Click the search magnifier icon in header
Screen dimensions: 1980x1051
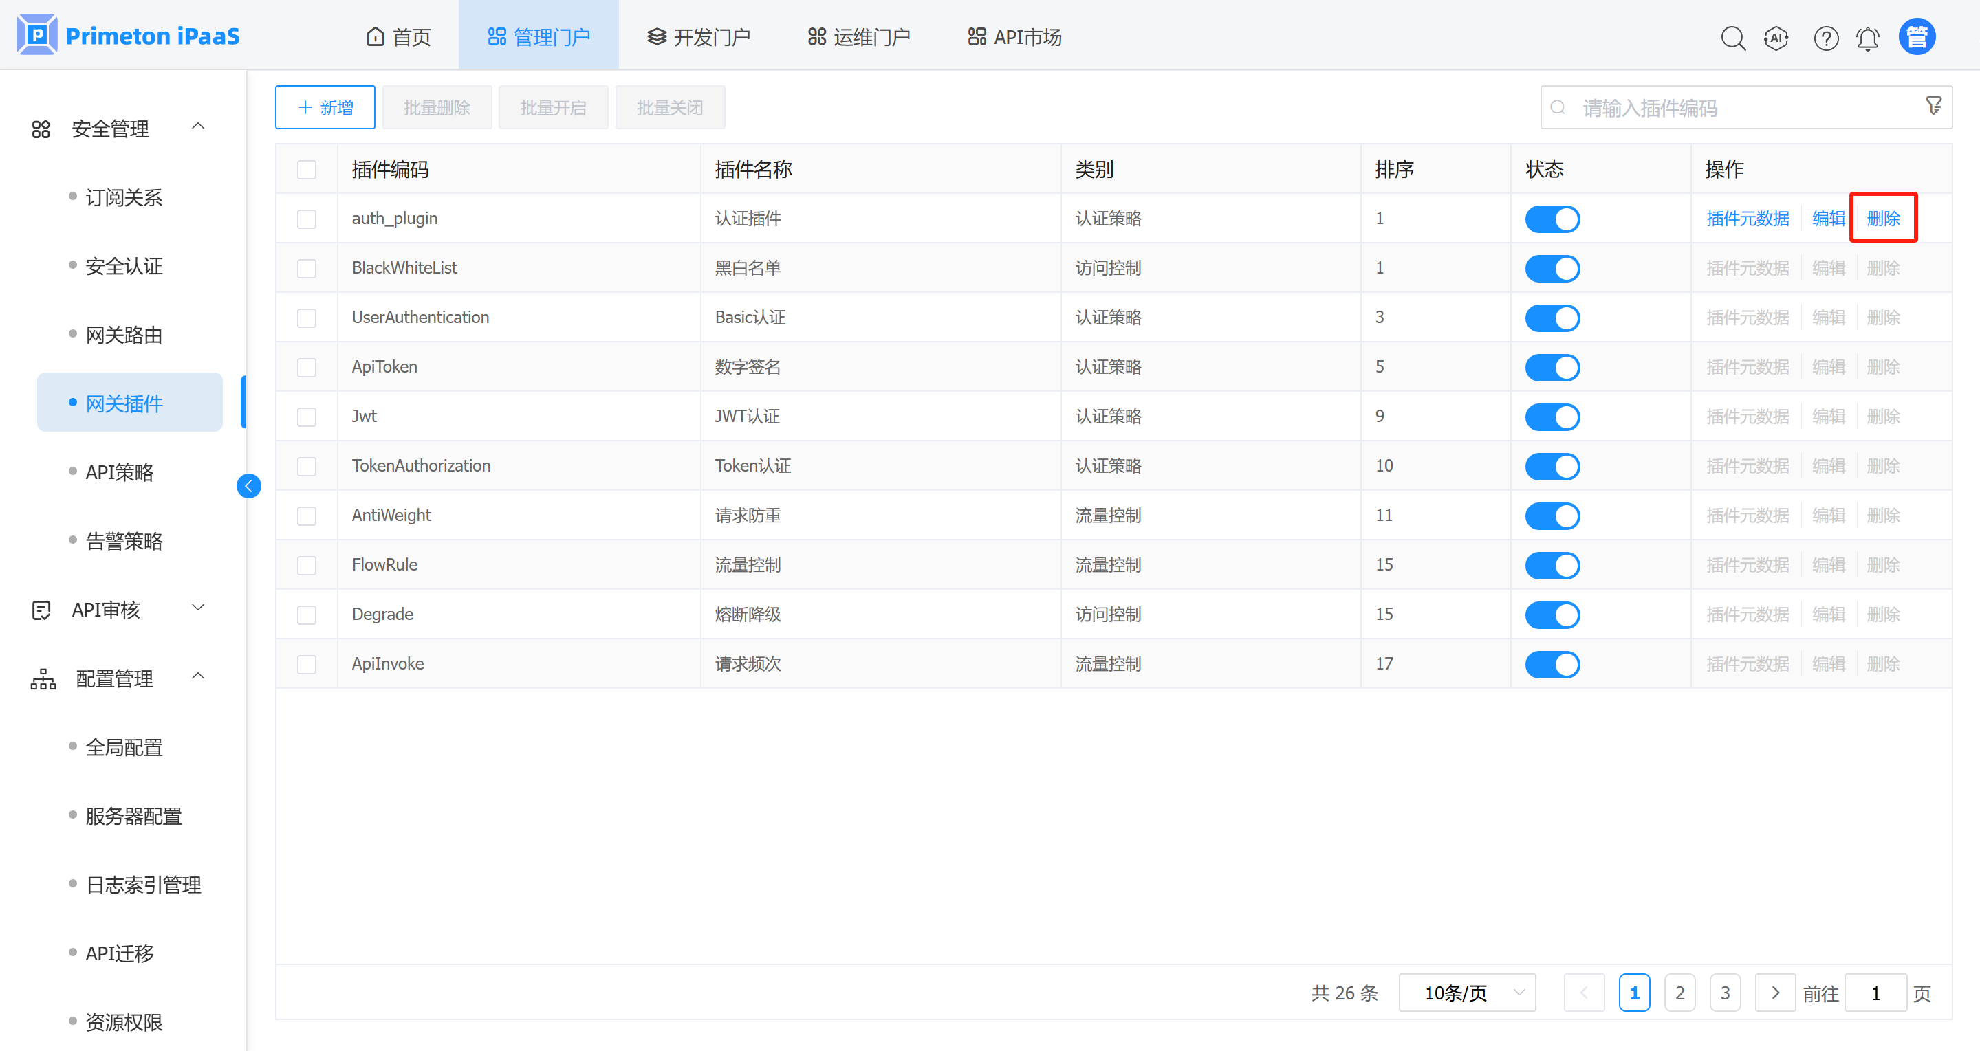[x=1732, y=38]
